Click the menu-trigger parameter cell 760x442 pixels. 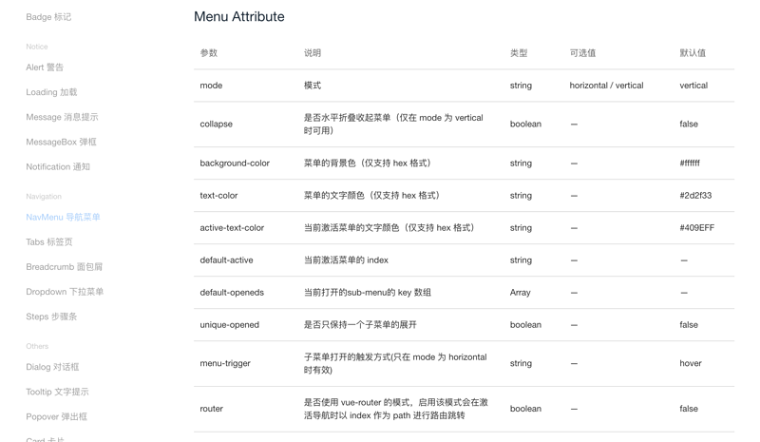pyautogui.click(x=225, y=363)
